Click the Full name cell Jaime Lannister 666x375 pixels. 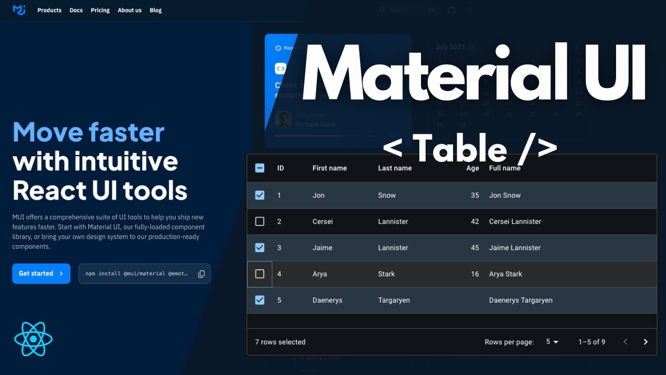point(515,247)
